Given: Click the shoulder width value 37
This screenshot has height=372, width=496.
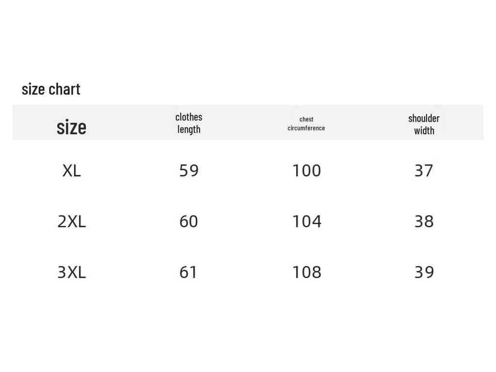Looking at the screenshot, I should [x=424, y=170].
